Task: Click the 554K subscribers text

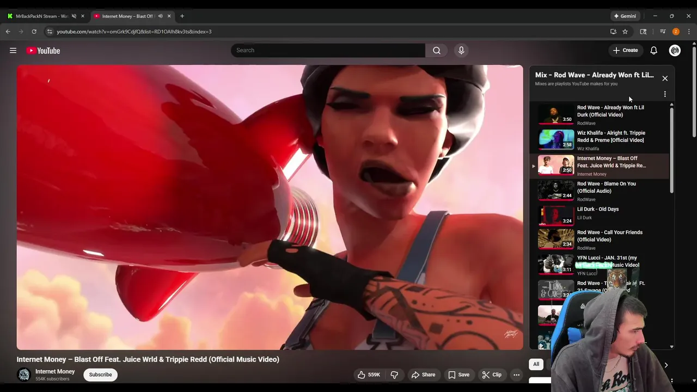Action: point(52,379)
